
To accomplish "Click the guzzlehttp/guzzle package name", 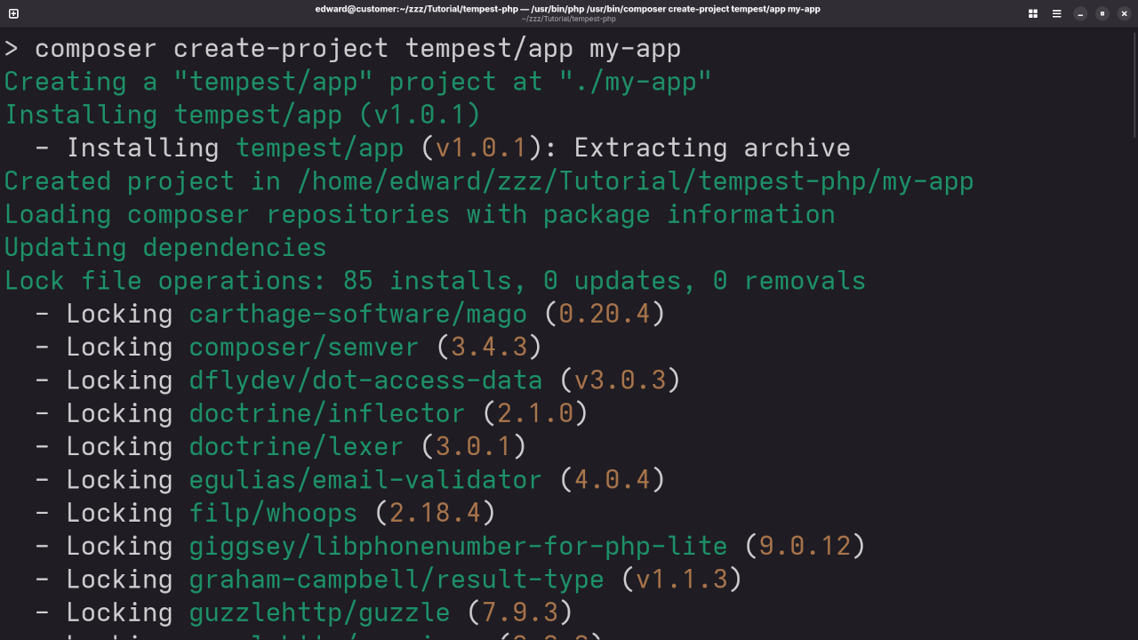I will pos(319,612).
